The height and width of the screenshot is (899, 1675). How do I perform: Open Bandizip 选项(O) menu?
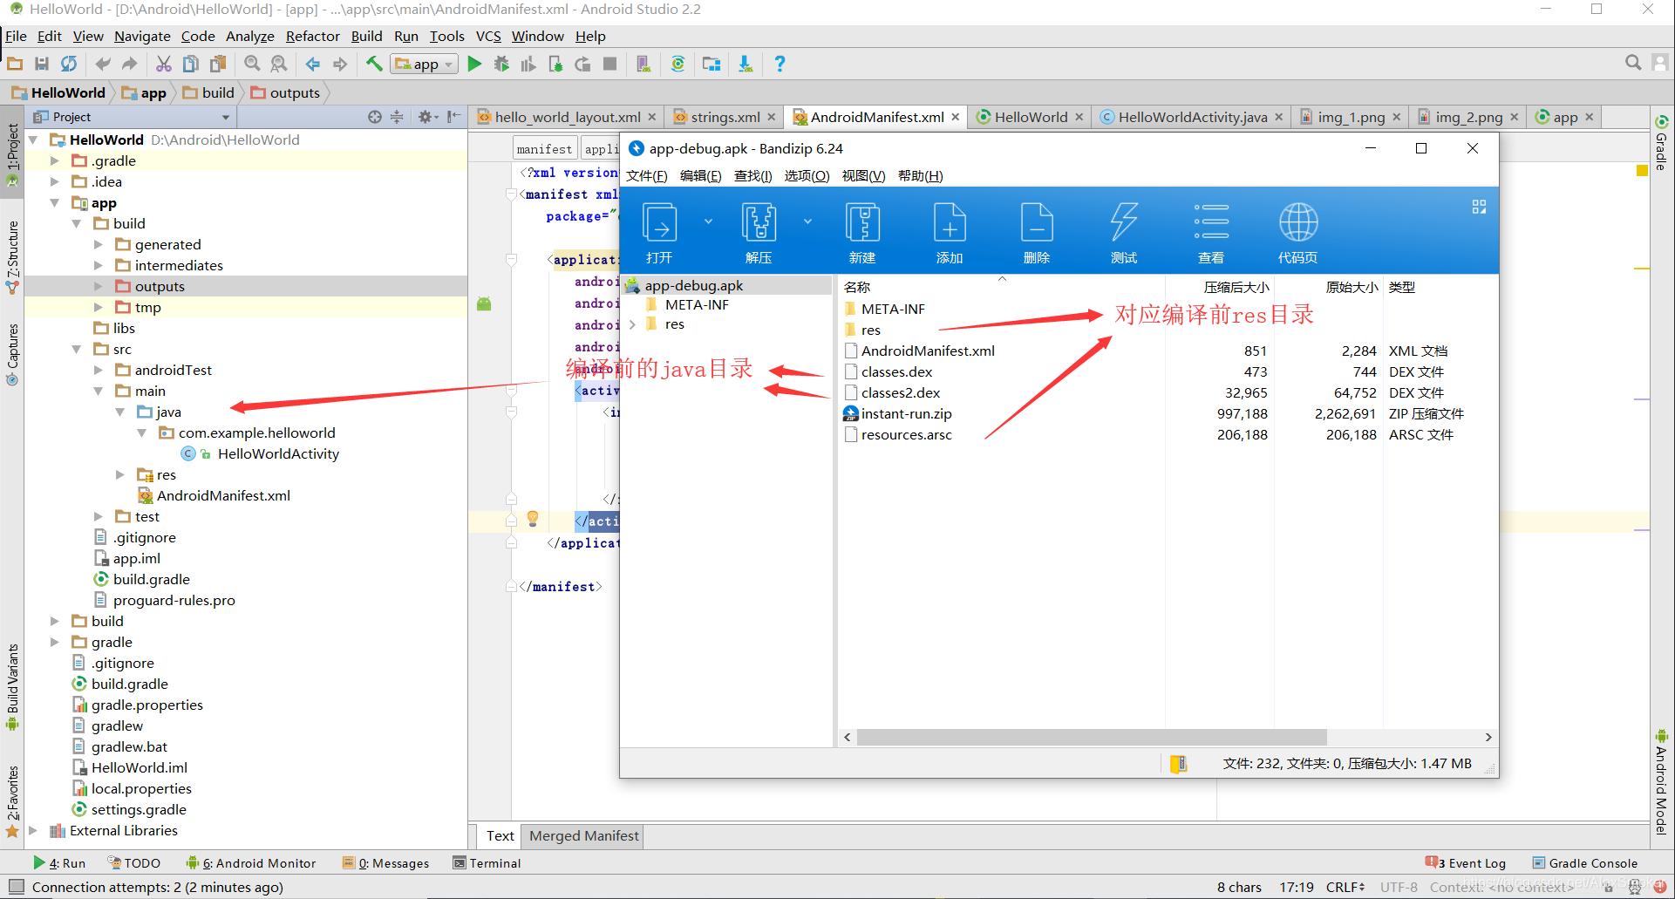point(807,175)
